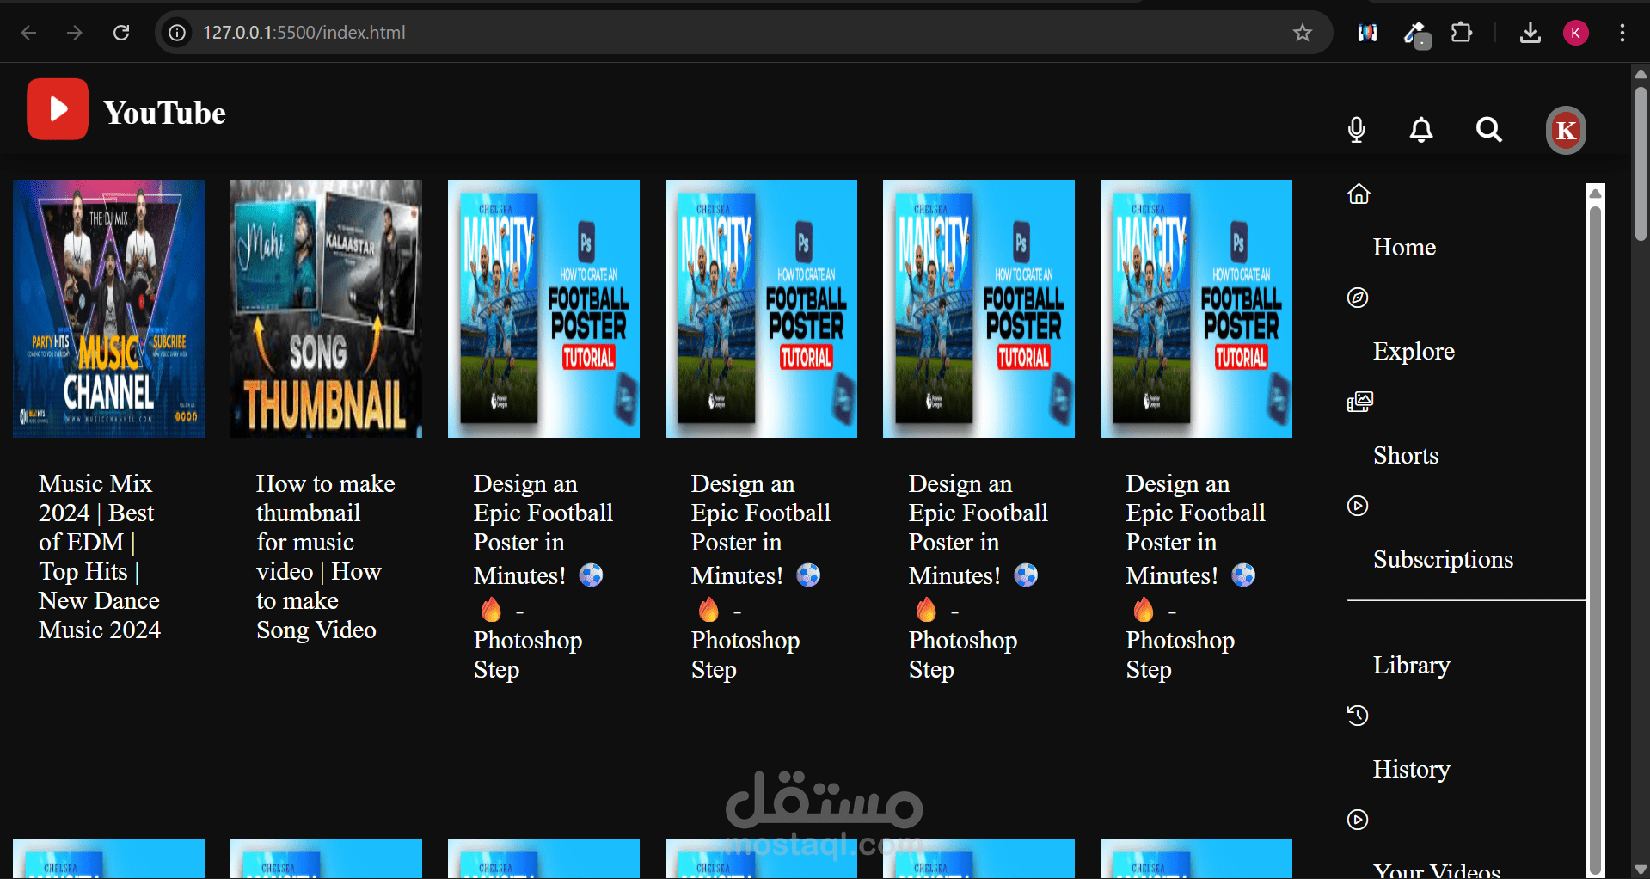Open the K channel avatar in header
Image resolution: width=1650 pixels, height=879 pixels.
(x=1566, y=131)
